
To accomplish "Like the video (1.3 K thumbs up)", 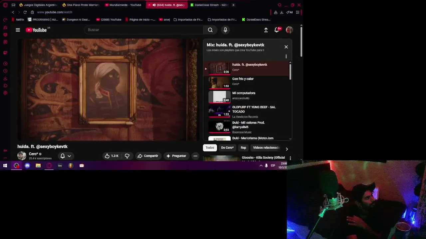I will (x=111, y=156).
